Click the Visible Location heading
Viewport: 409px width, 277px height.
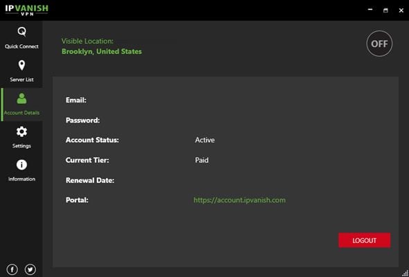tap(87, 41)
